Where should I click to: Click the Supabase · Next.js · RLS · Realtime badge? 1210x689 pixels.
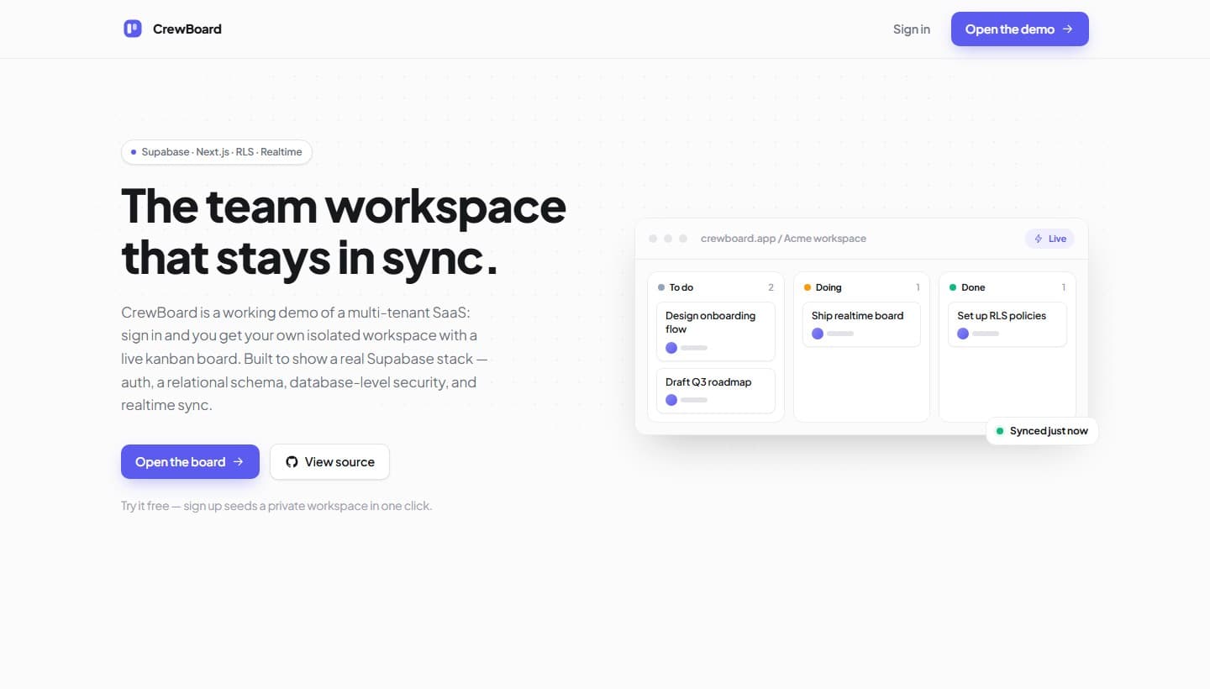217,152
